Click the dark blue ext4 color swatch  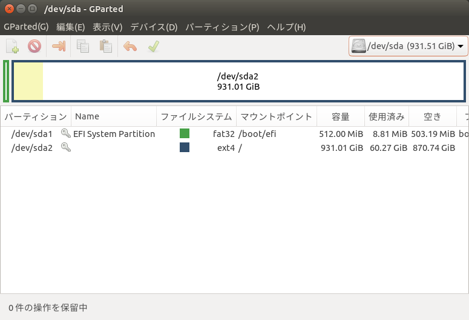pyautogui.click(x=185, y=147)
